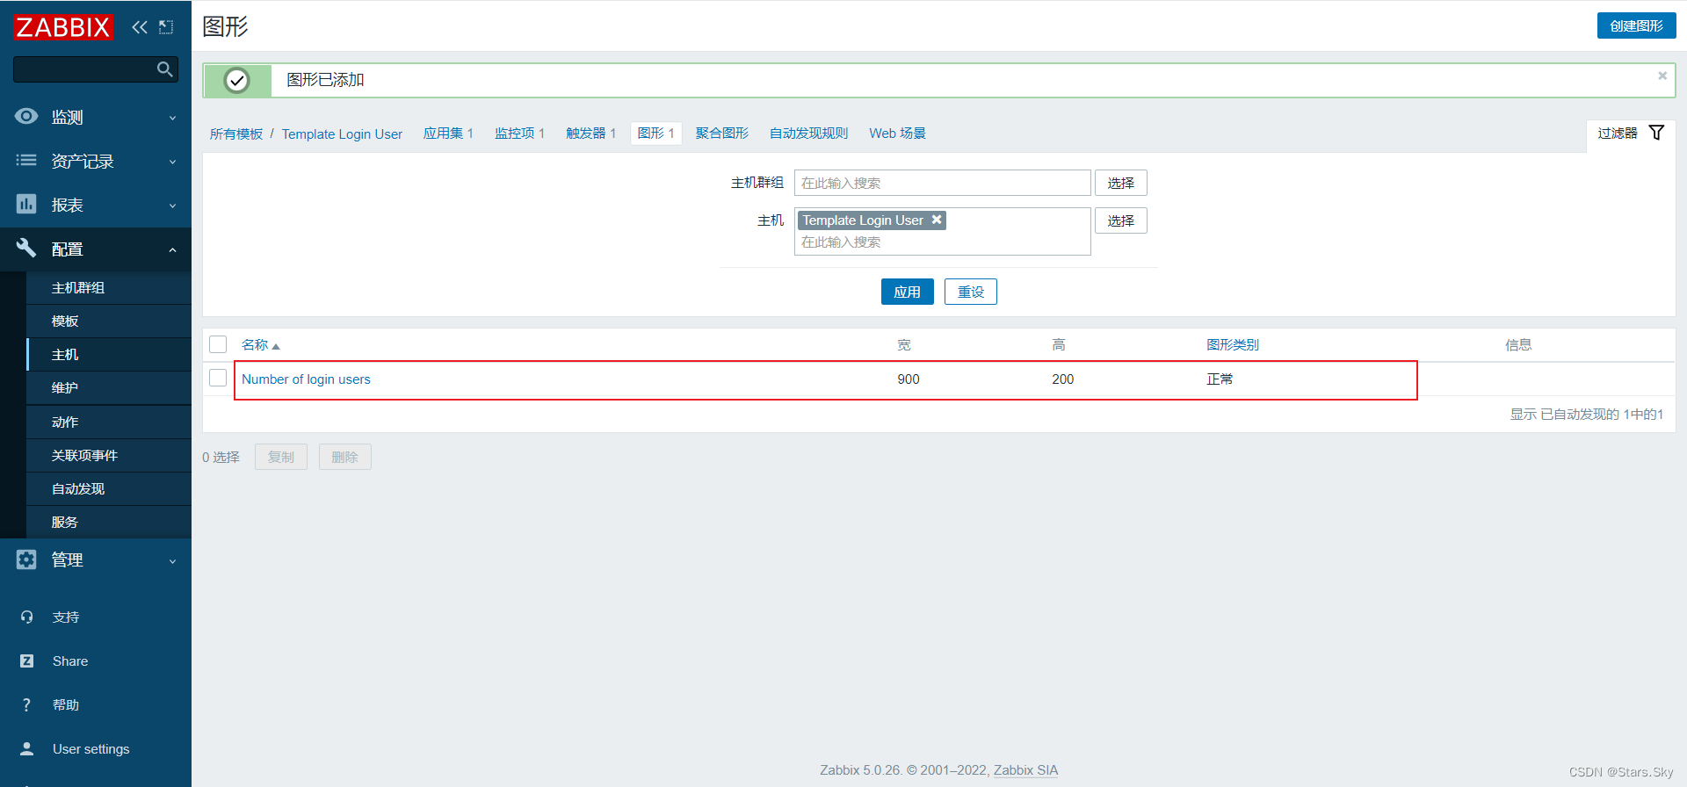The height and width of the screenshot is (787, 1687).
Task: Click the 创建图形 button
Action: click(x=1636, y=25)
